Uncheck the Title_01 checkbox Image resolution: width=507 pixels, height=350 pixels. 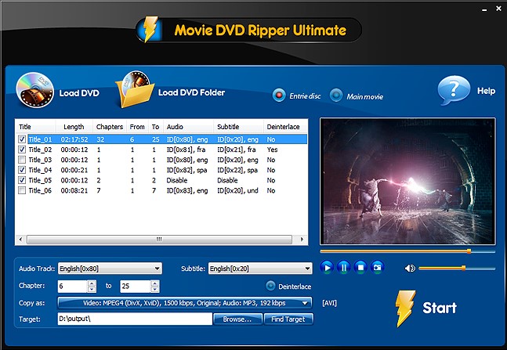click(22, 139)
